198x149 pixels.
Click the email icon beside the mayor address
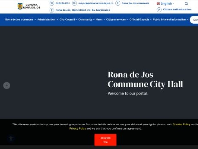[x=74, y=3]
